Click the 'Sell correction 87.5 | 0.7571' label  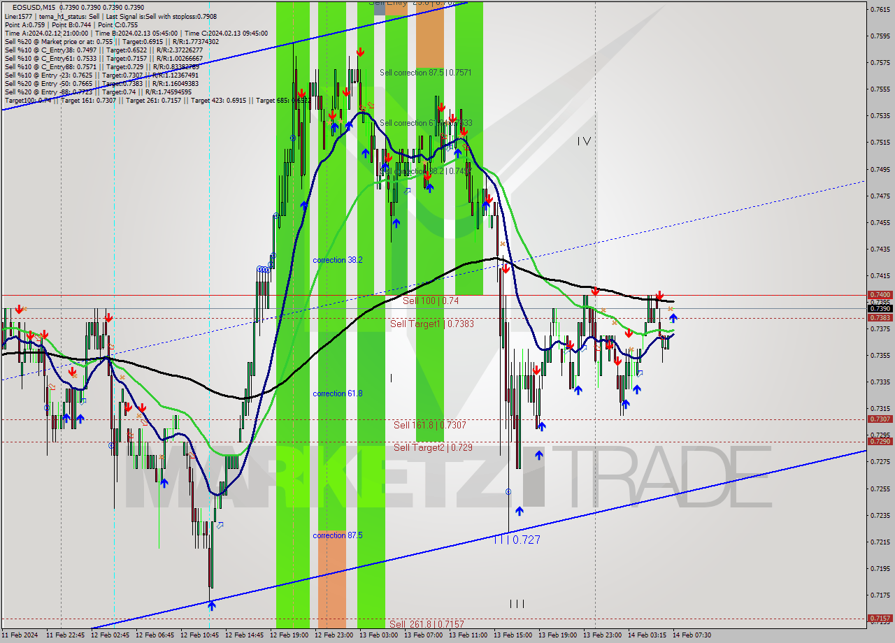[425, 73]
